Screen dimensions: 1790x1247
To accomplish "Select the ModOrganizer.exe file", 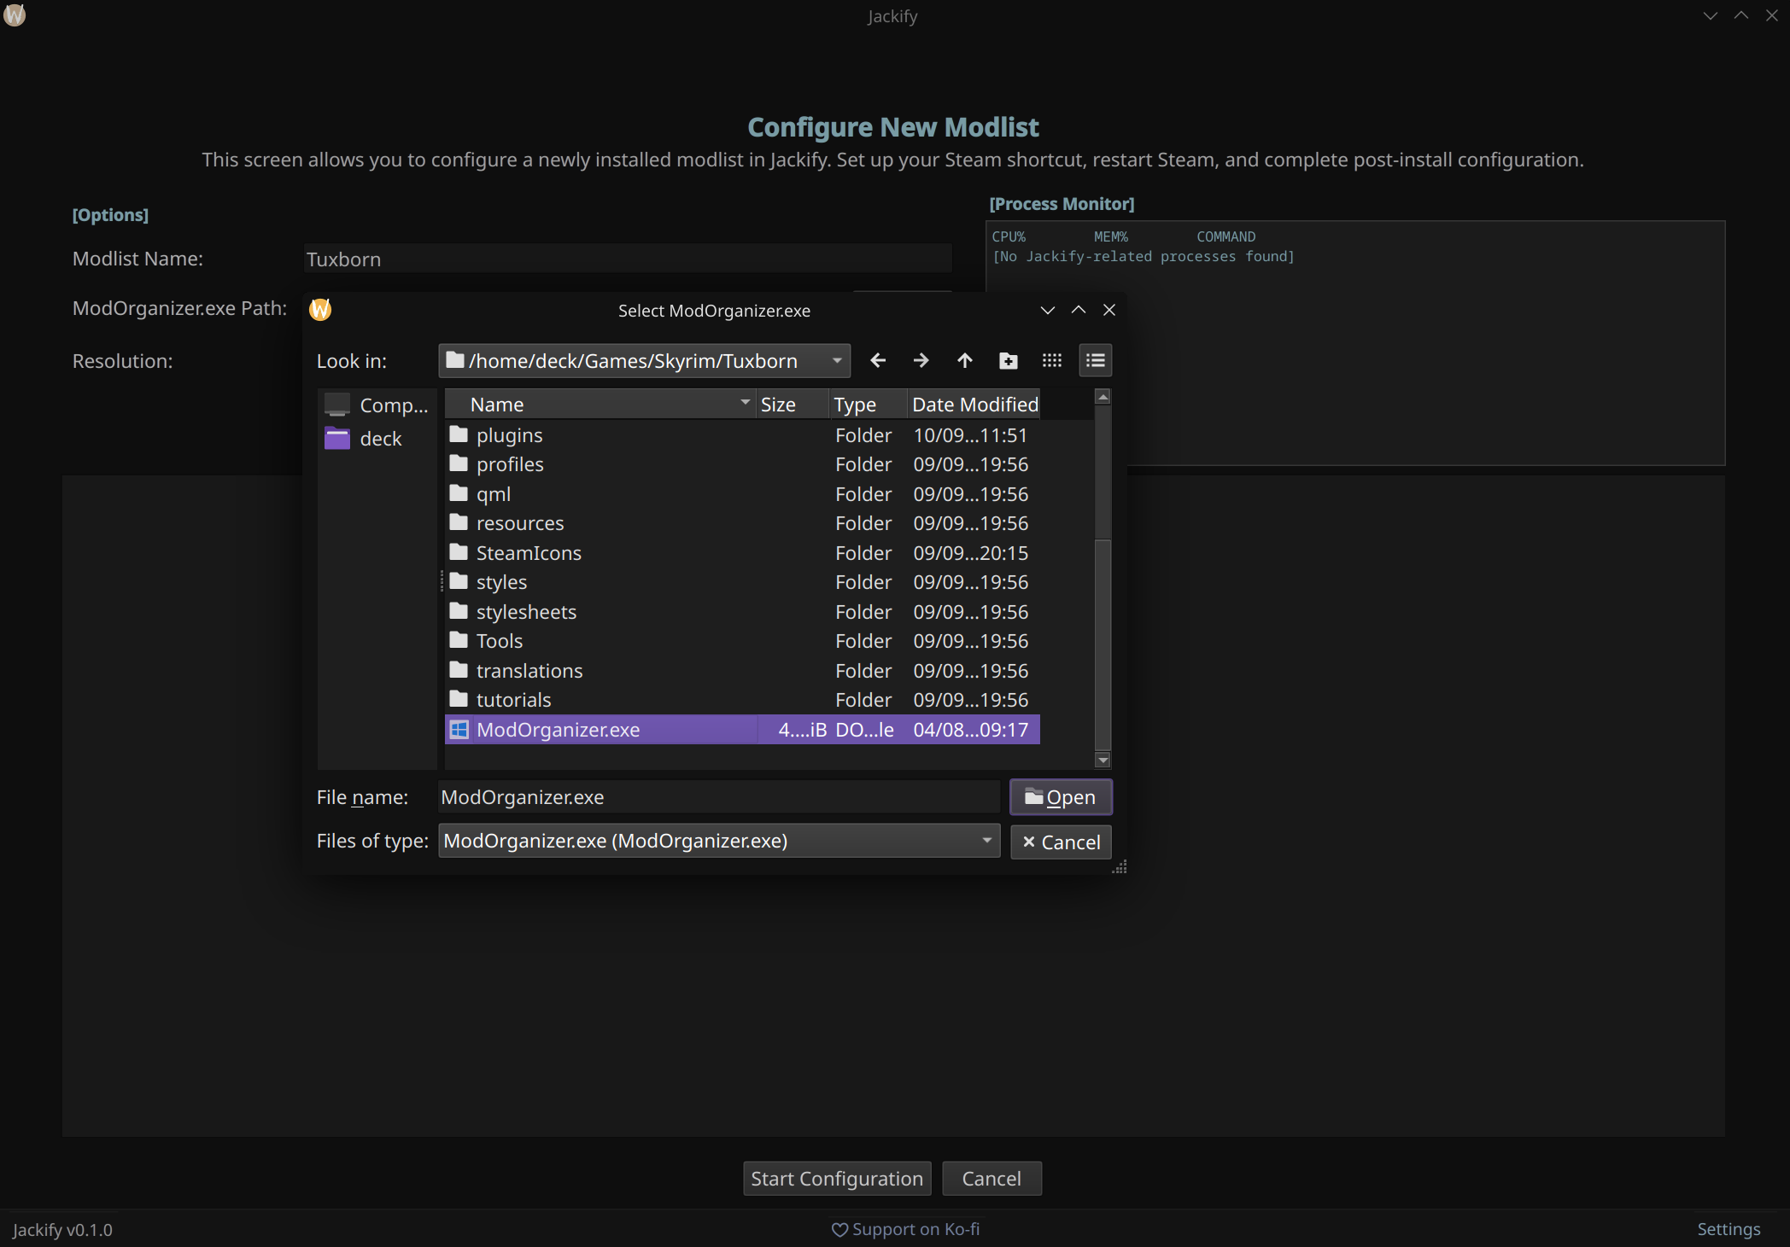I will click(558, 730).
